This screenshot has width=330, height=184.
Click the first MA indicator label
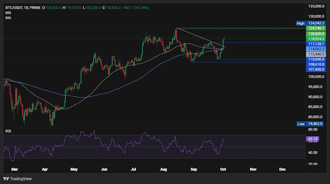pos(8,13)
